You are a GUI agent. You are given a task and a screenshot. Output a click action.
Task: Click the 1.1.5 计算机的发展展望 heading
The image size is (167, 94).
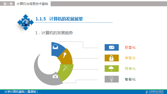tap(59, 19)
